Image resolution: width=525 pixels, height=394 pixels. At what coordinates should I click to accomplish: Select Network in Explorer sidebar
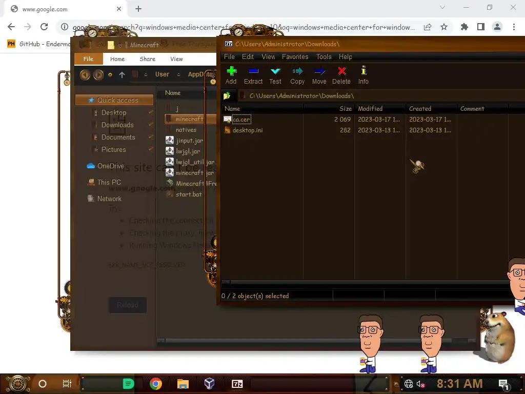[x=109, y=199]
